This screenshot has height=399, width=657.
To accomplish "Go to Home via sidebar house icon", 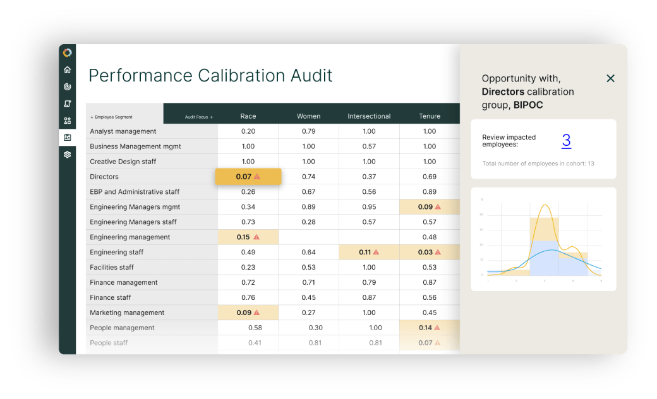I will pyautogui.click(x=68, y=70).
